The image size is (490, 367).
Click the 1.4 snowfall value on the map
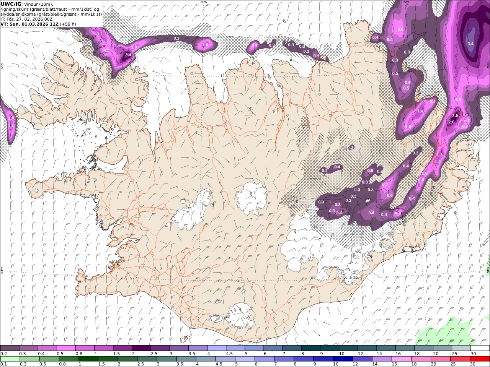click(x=420, y=111)
